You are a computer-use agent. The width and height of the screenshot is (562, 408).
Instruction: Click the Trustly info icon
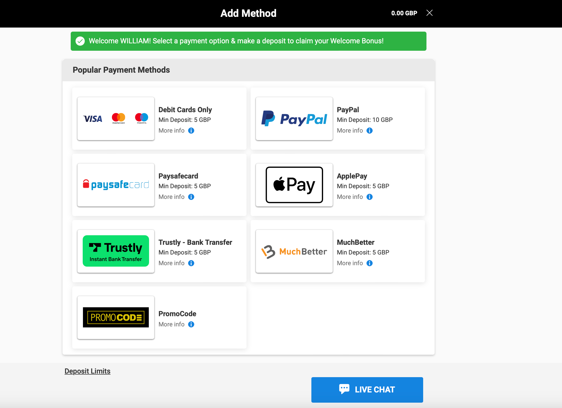pos(191,263)
